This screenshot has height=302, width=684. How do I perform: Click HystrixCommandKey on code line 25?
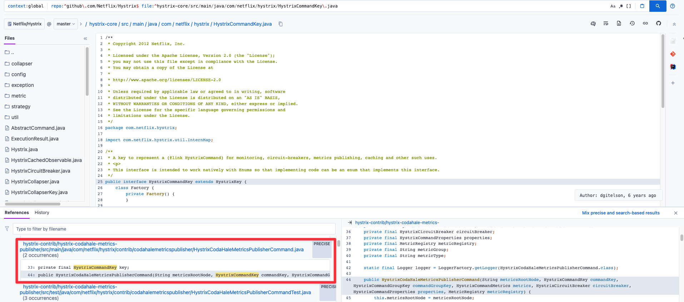(x=170, y=182)
